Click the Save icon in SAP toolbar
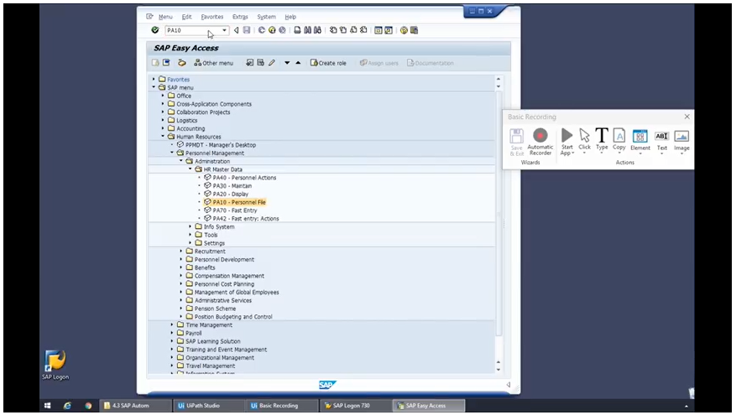This screenshot has height=415, width=736. click(247, 30)
